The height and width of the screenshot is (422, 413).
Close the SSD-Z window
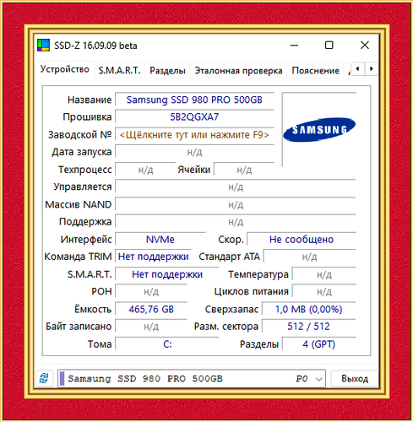point(365,45)
